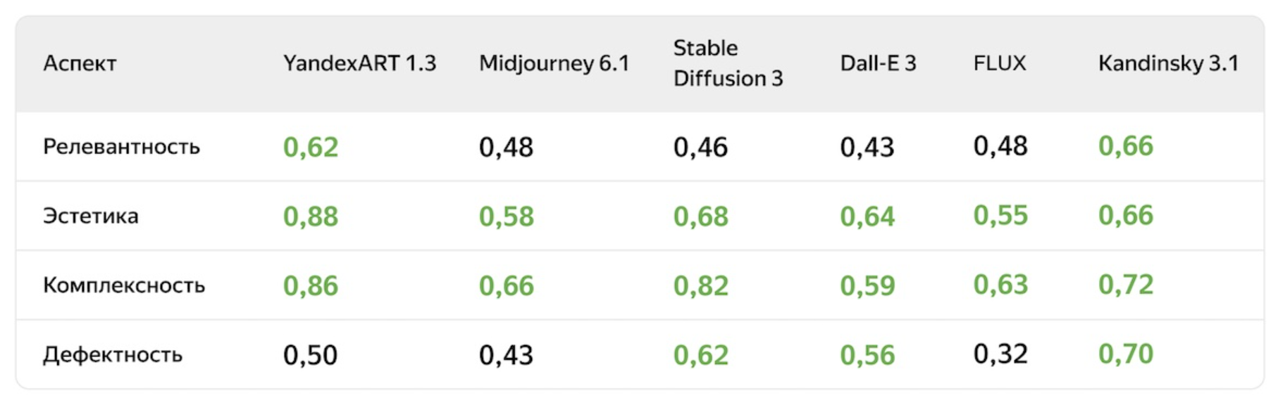Select FLUX's Дефектность value 0,32
The image size is (1278, 400).
[1000, 354]
